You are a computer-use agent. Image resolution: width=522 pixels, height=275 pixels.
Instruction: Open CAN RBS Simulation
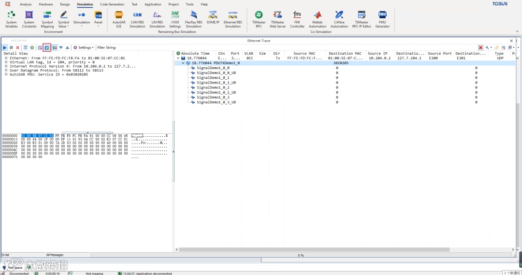click(x=137, y=19)
